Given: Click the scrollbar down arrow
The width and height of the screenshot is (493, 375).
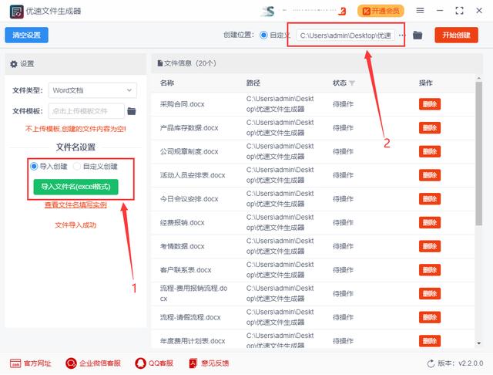Looking at the screenshot, I should pyautogui.click(x=479, y=343).
